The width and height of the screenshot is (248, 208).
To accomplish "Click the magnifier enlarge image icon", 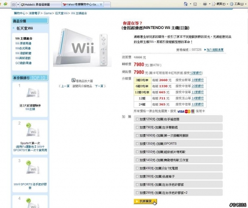I will coord(73,80).
